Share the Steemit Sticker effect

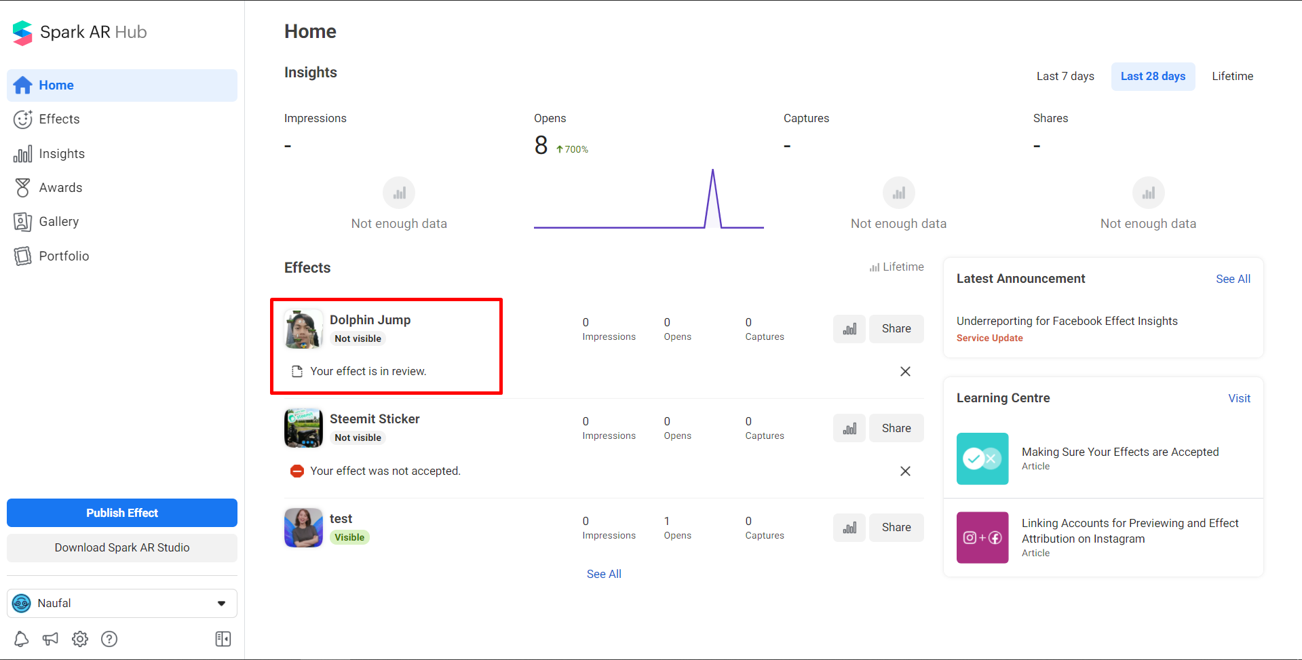(896, 428)
